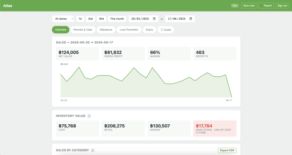Click the Report button

(266, 5)
